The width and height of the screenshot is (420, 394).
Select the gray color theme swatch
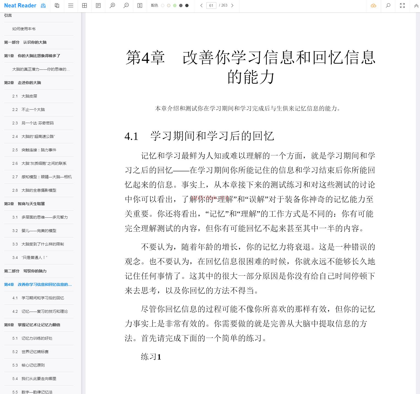(x=181, y=5)
